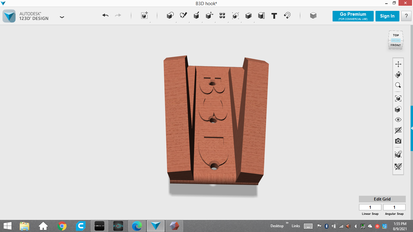Open the 123D Design application menu dropdown
This screenshot has width=413, height=232.
coord(62,17)
